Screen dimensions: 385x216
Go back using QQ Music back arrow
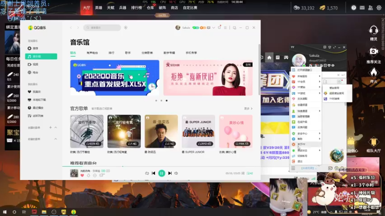pyautogui.click(x=71, y=27)
